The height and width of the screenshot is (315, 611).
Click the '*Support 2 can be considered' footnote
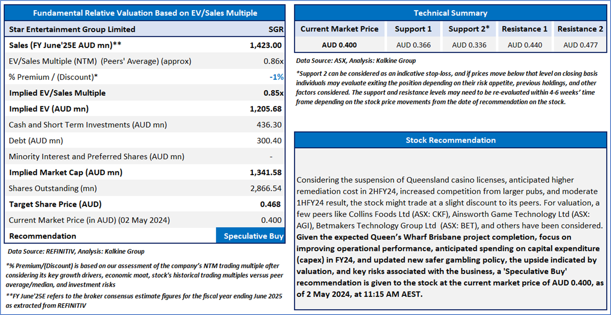point(447,88)
